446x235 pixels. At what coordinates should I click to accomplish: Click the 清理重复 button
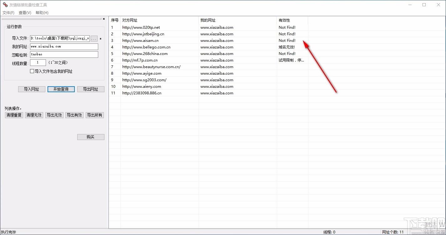pyautogui.click(x=14, y=115)
